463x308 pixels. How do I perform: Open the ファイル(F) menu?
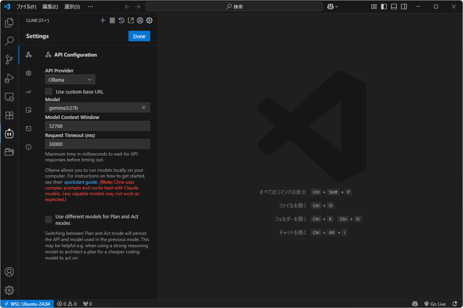26,7
